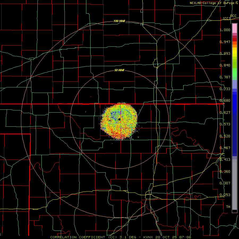The image size is (239, 239).
Task: Click the 0.360 color scale value
Action: click(x=225, y=172)
